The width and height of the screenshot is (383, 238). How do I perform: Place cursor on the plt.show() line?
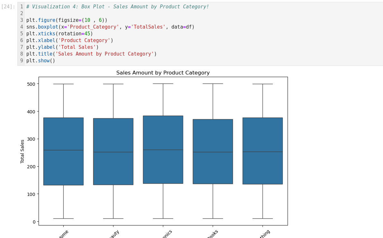(41, 61)
